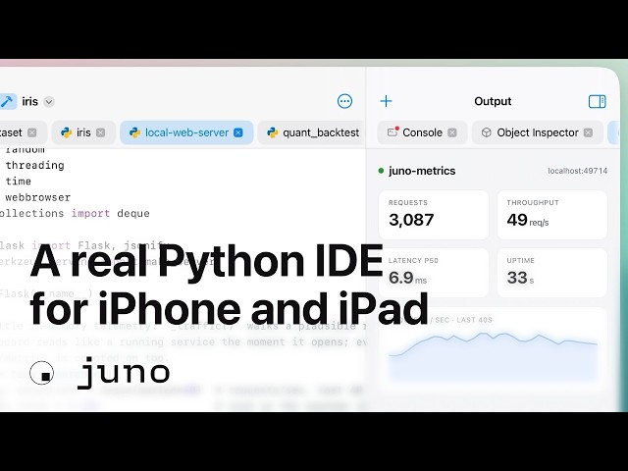
Task: Close the partially visible dataset tab
Action: pyautogui.click(x=32, y=132)
